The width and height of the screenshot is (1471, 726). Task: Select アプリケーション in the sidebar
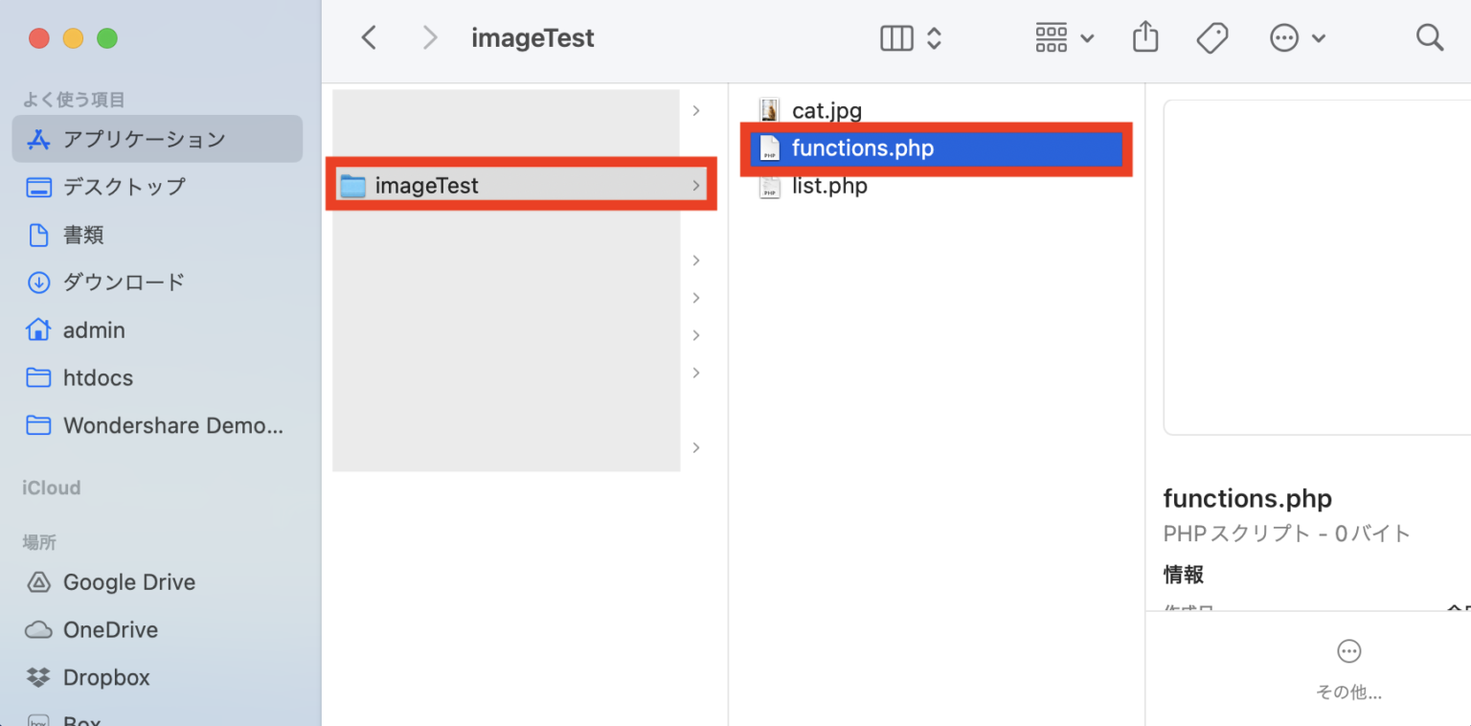144,140
